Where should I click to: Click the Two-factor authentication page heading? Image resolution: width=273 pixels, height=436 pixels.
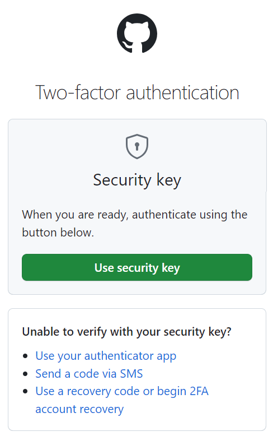(137, 92)
